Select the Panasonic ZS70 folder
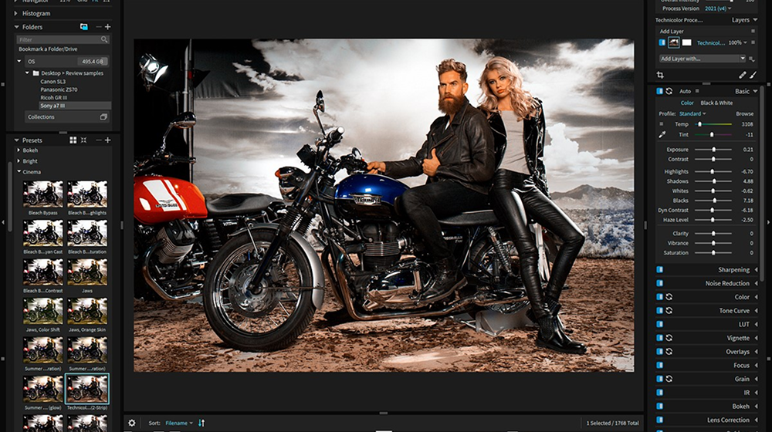This screenshot has height=432, width=772. (59, 89)
